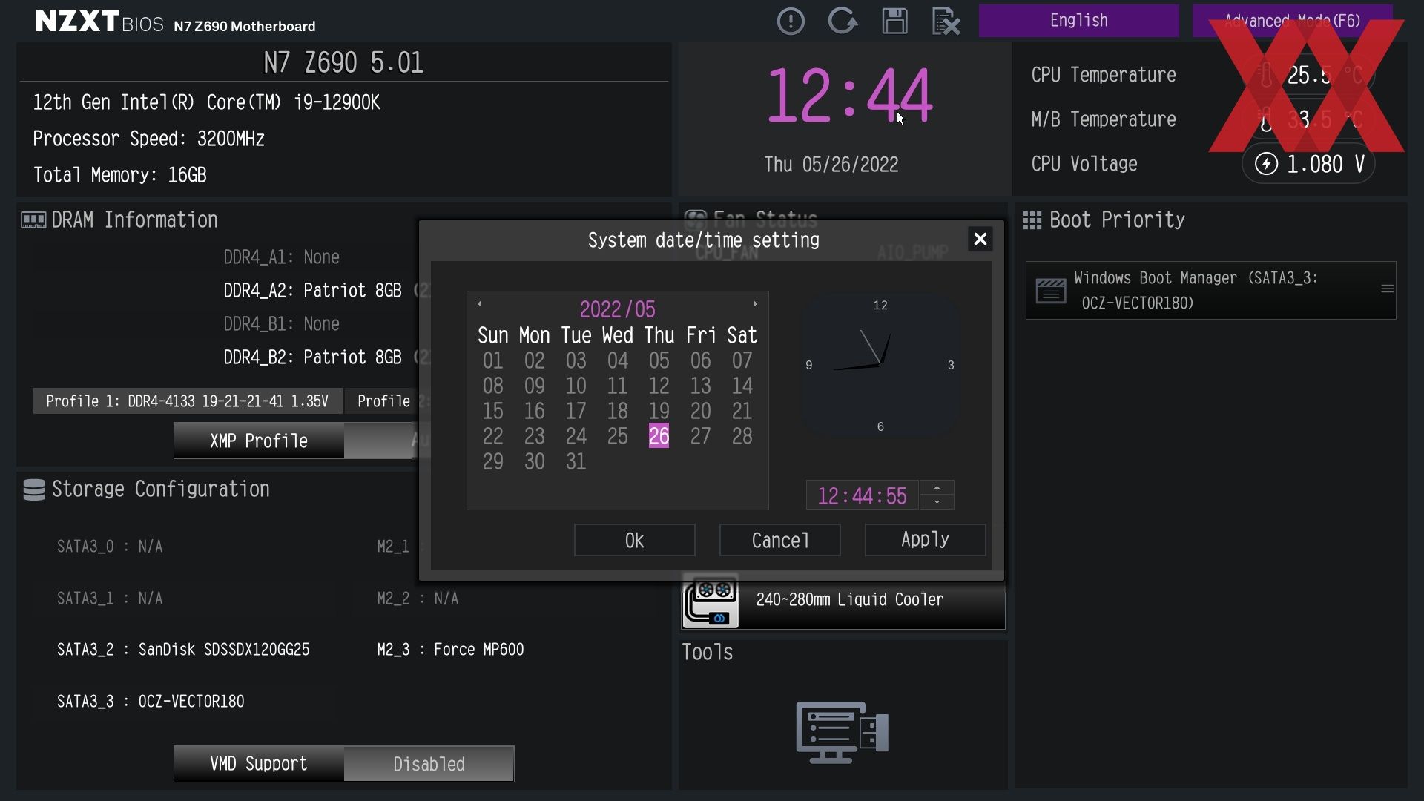1424x801 pixels.
Task: Click the save floppy disk icon
Action: (x=894, y=21)
